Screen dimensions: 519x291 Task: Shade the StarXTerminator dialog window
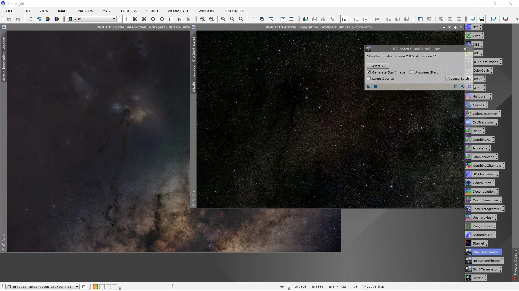click(465, 49)
